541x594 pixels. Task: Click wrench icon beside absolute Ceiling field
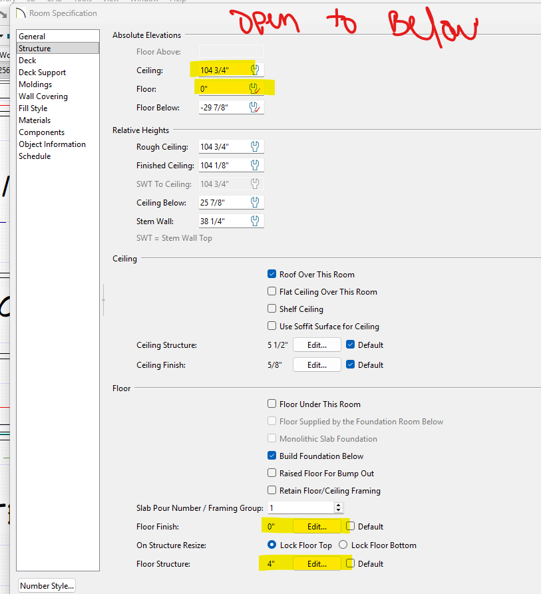[254, 70]
